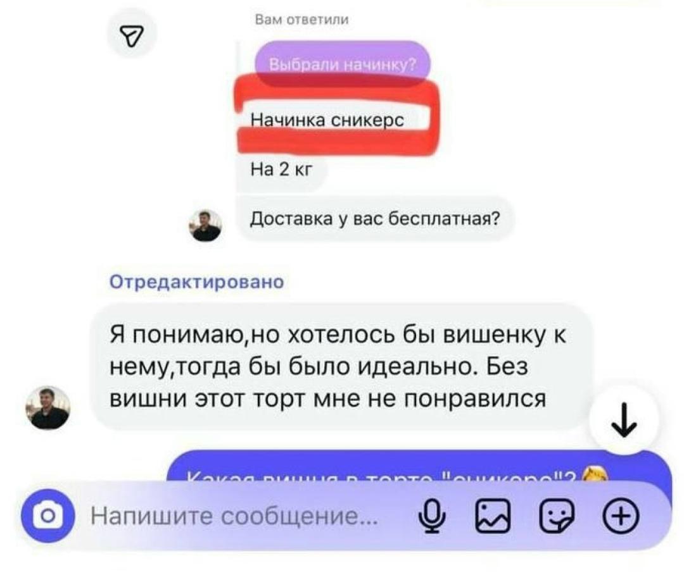Open sender avatar next to delivery question
684x587 pixels.
(205, 226)
